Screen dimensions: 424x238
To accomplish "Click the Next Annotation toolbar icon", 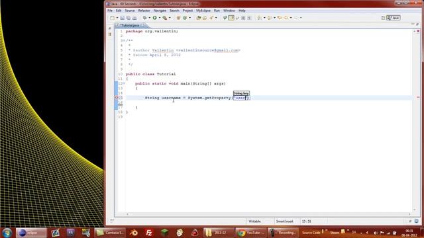I will 260,18.
